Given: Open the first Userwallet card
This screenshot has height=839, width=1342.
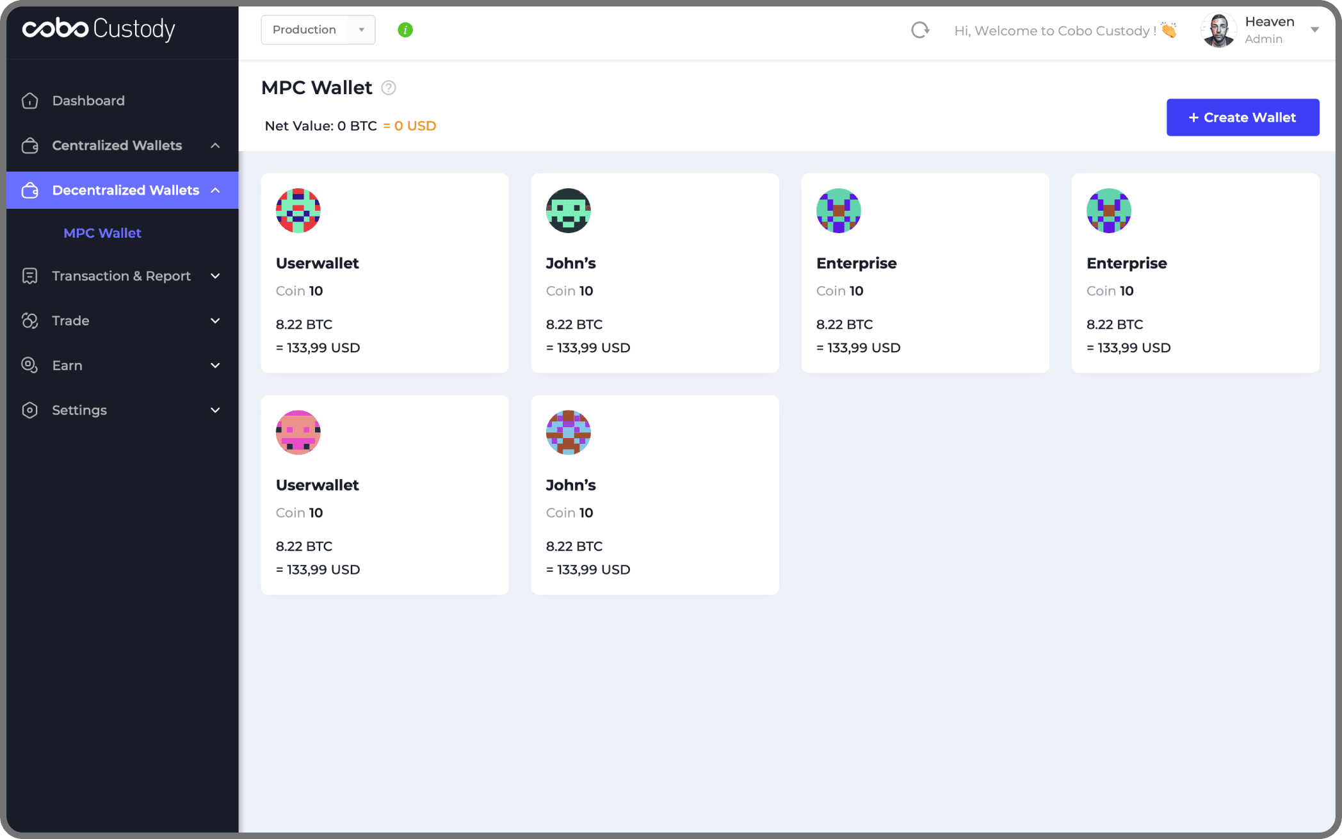Looking at the screenshot, I should click(384, 273).
